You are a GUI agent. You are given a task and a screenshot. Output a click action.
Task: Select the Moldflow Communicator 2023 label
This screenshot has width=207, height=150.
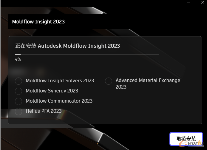[x=59, y=101]
